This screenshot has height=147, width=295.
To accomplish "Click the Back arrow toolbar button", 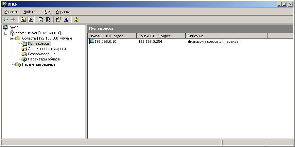I will point(6,20).
